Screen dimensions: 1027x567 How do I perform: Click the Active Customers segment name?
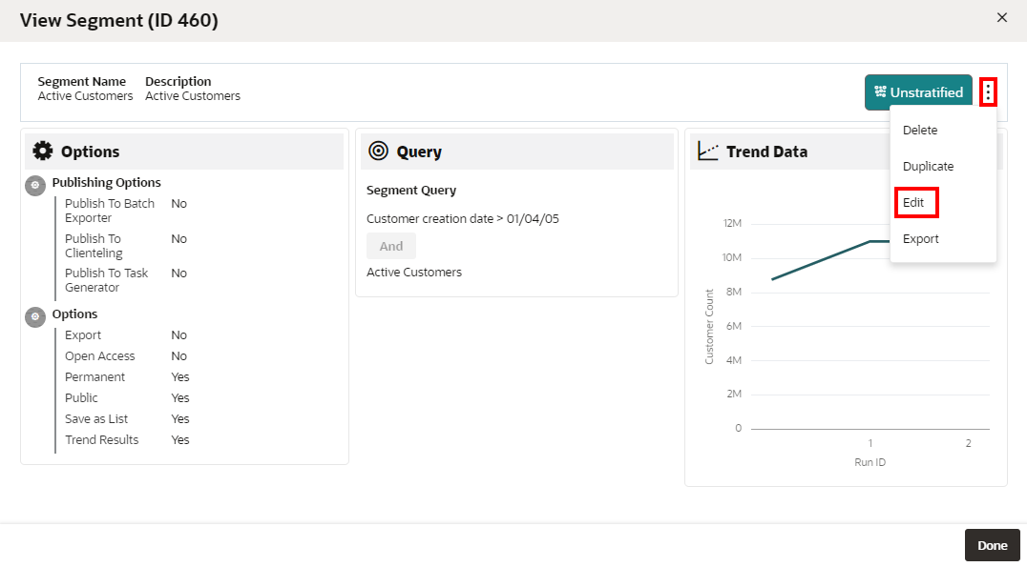click(x=85, y=95)
